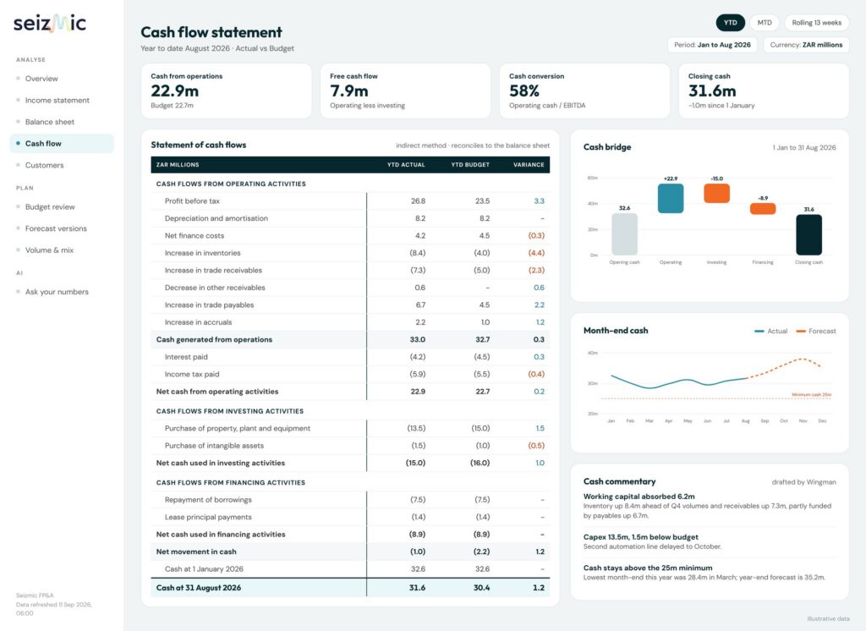Click Cash at 31 August 2026 row label
This screenshot has height=631, width=866.
[198, 587]
